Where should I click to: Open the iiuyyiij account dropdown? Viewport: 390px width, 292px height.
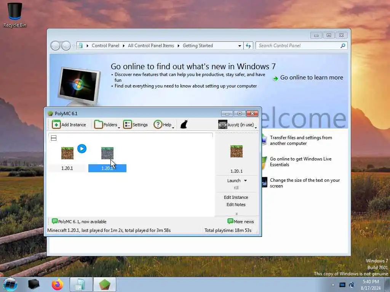[237, 124]
